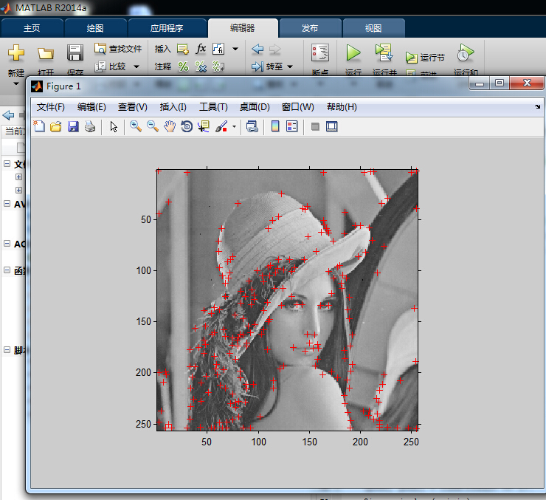Click Print Figure icon

[x=90, y=126]
